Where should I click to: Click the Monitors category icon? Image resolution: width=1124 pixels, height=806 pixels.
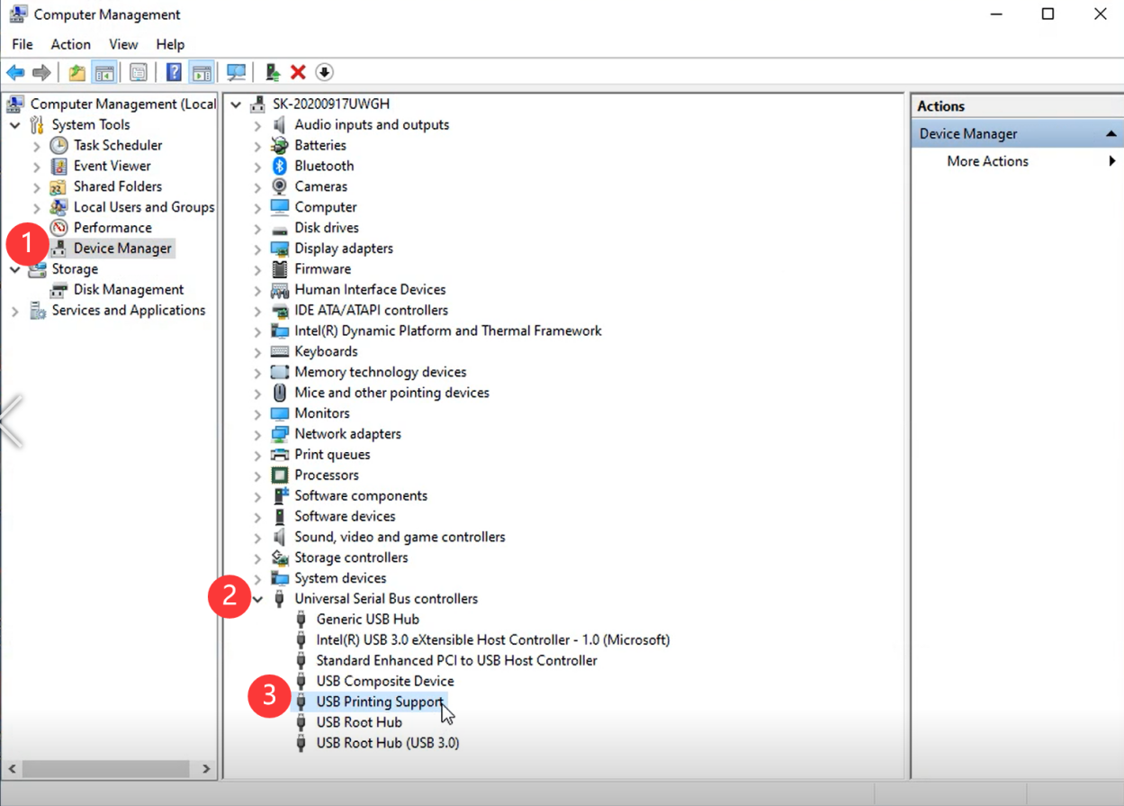tap(280, 413)
